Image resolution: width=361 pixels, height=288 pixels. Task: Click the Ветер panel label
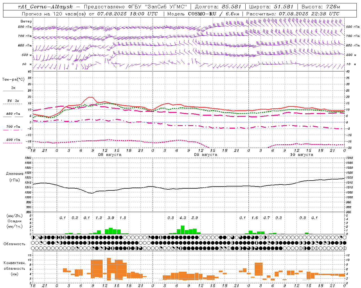26,21
